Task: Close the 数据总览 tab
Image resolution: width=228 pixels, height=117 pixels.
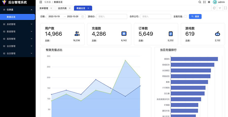Action: coord(88,8)
